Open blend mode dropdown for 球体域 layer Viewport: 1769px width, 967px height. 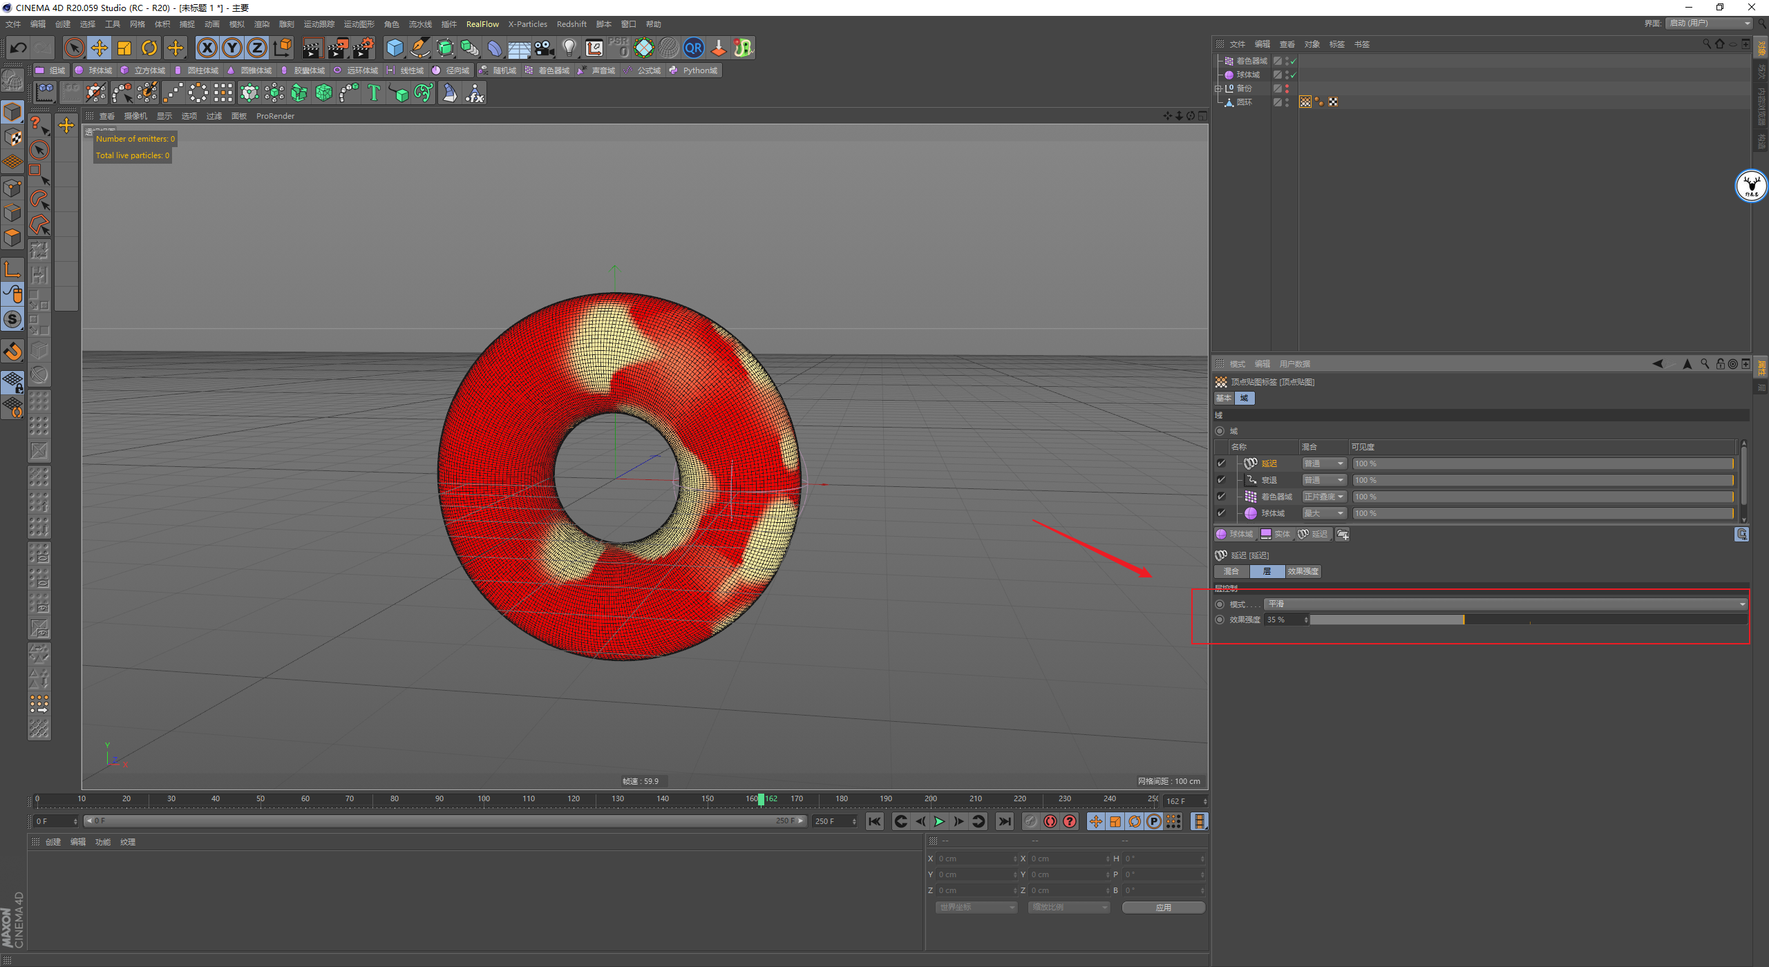[1324, 513]
